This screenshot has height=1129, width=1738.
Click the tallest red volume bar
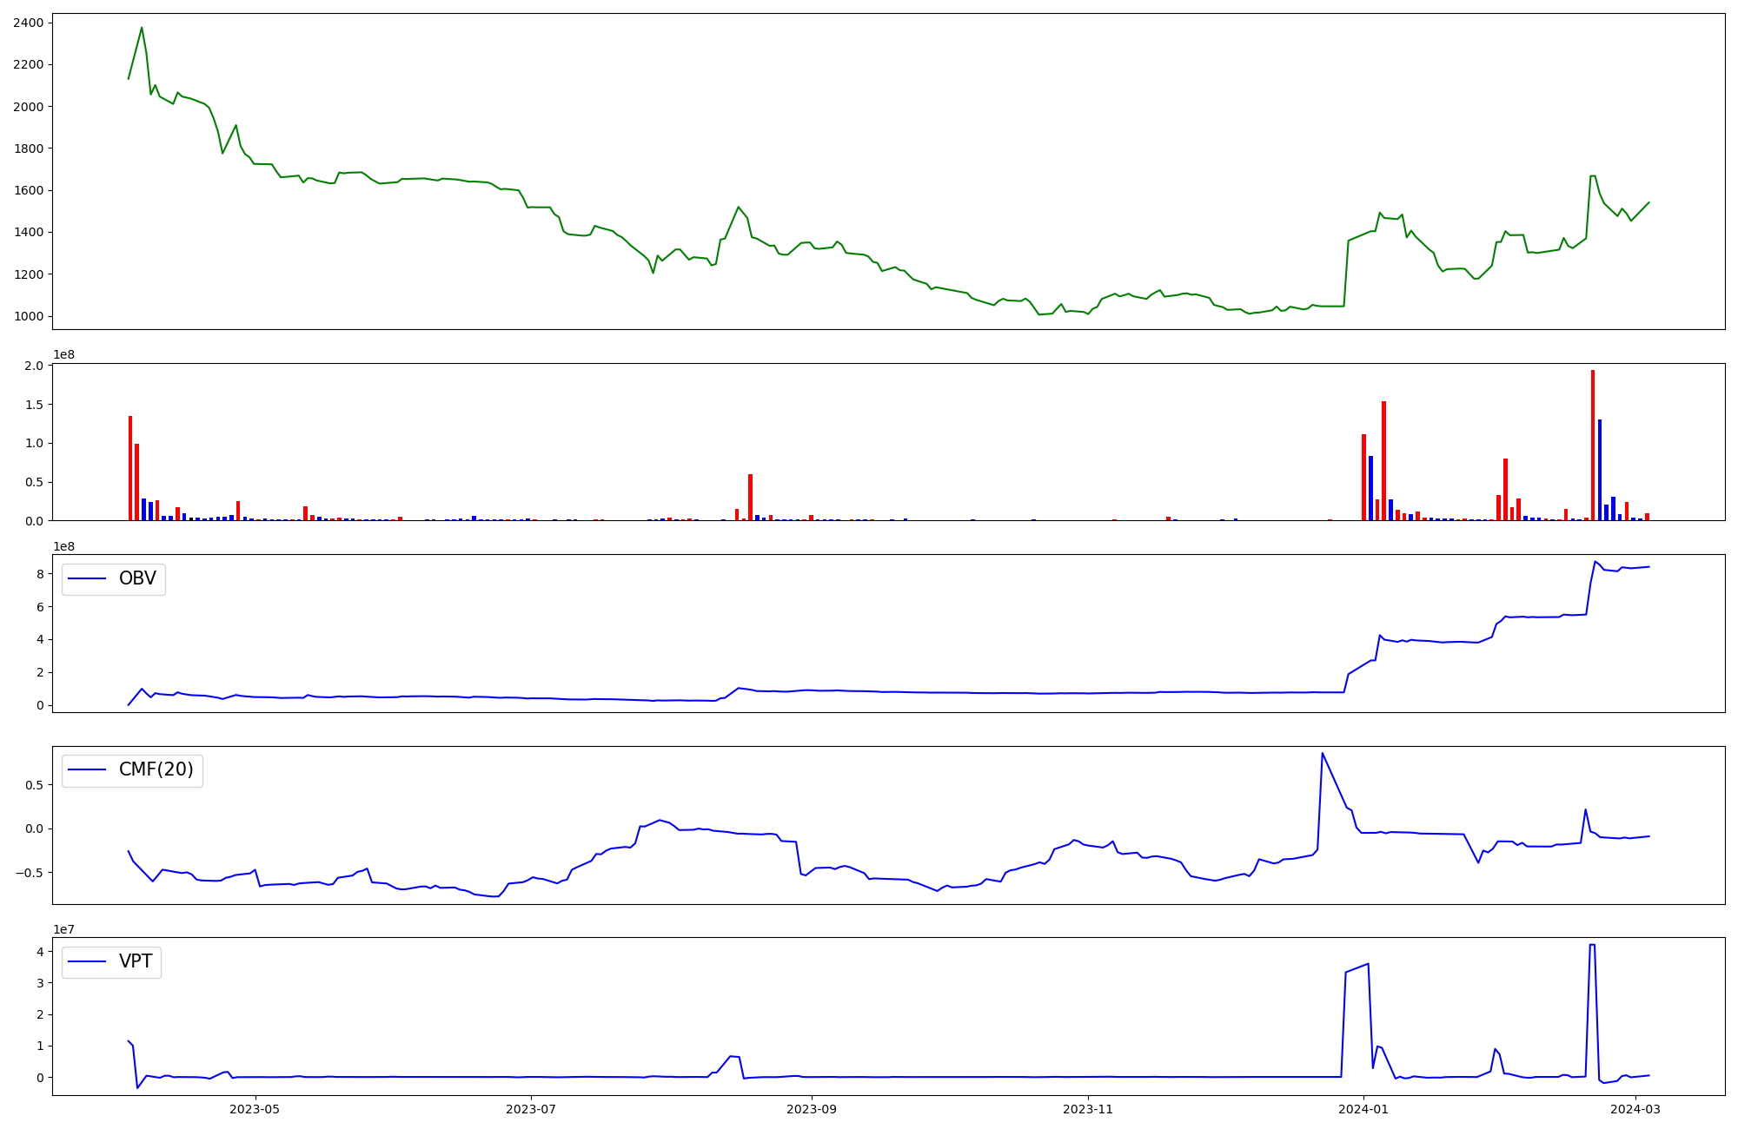tap(1593, 445)
